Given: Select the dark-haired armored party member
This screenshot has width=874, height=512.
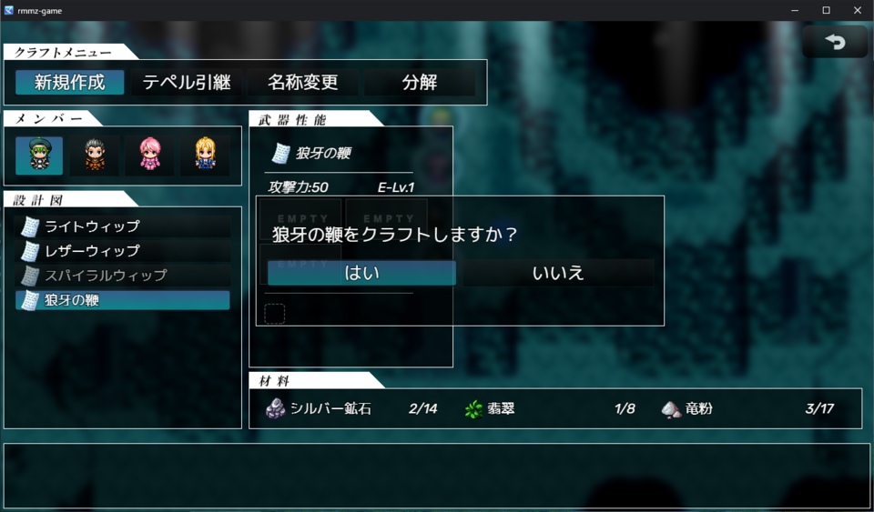Looking at the screenshot, I should (95, 156).
